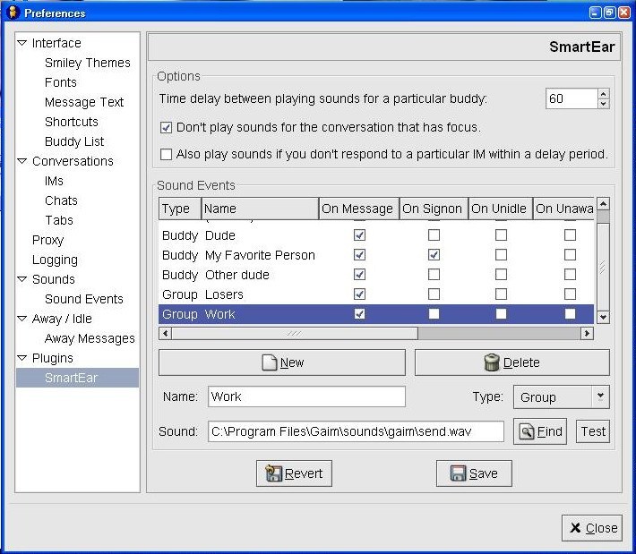The height and width of the screenshot is (554, 636).
Task: Click the sound events vertical scrollbar thumb
Action: tap(603, 267)
